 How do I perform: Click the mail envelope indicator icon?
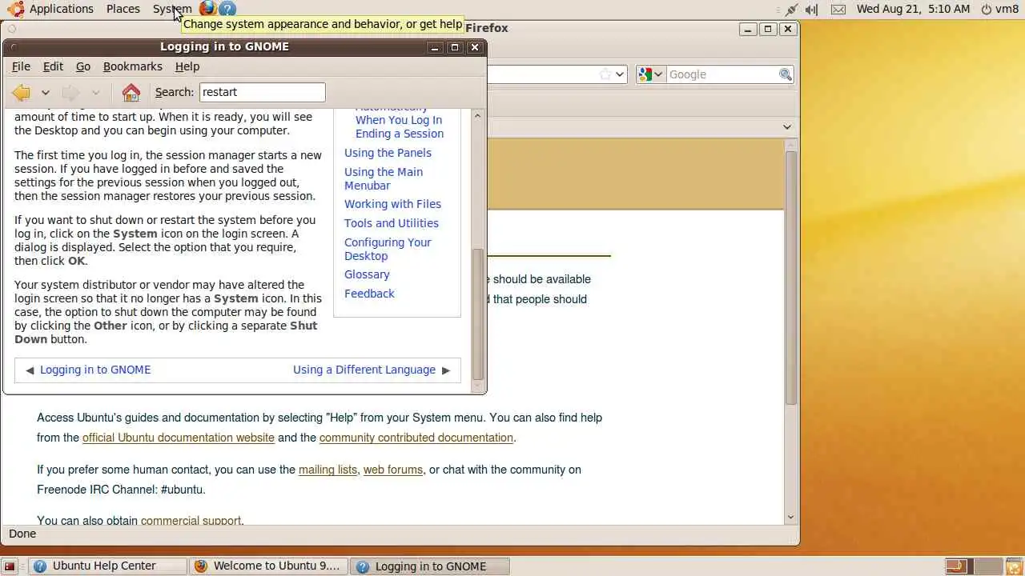click(x=838, y=10)
